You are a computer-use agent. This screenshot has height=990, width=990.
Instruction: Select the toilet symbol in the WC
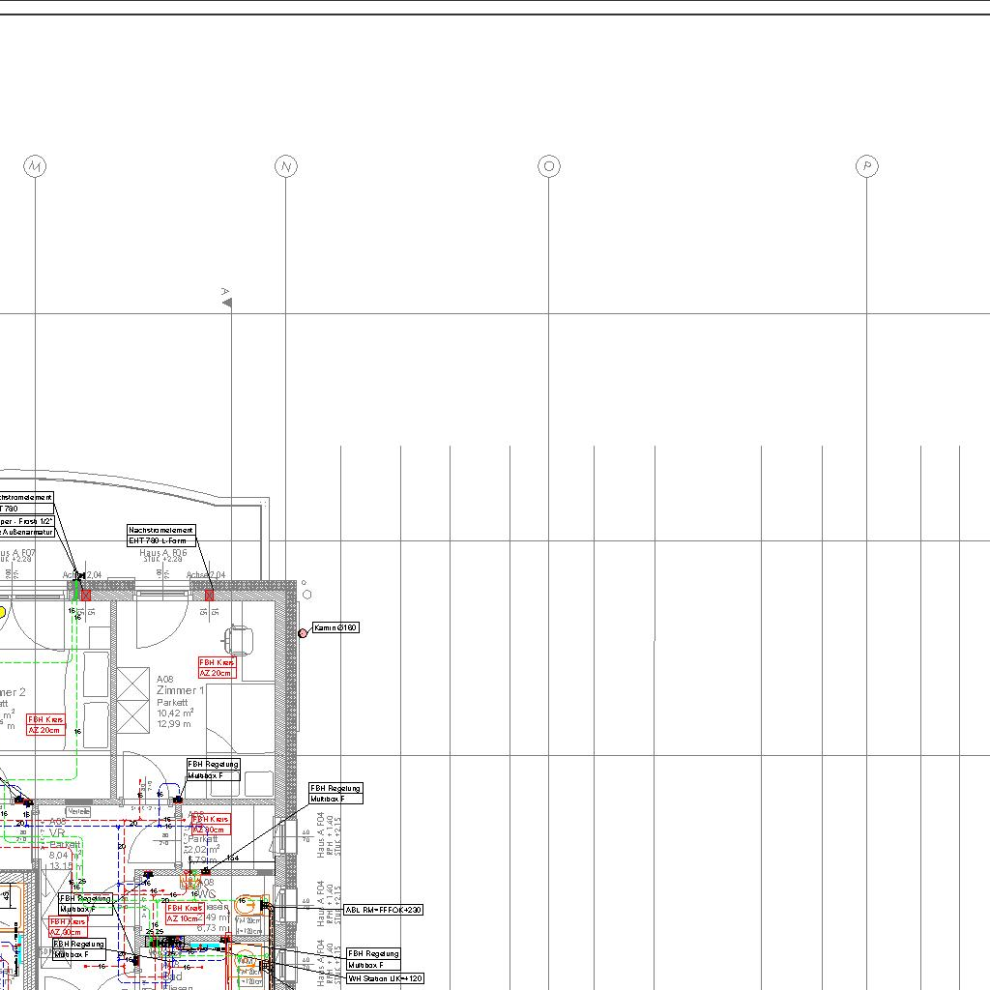click(x=247, y=905)
